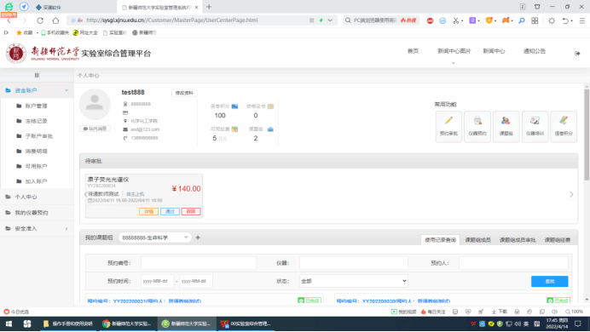Open the 仪器培训 shortcut icon
Screen dimensions: 590x332
point(535,126)
